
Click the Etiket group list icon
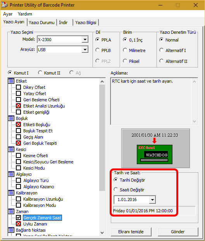point(11,81)
